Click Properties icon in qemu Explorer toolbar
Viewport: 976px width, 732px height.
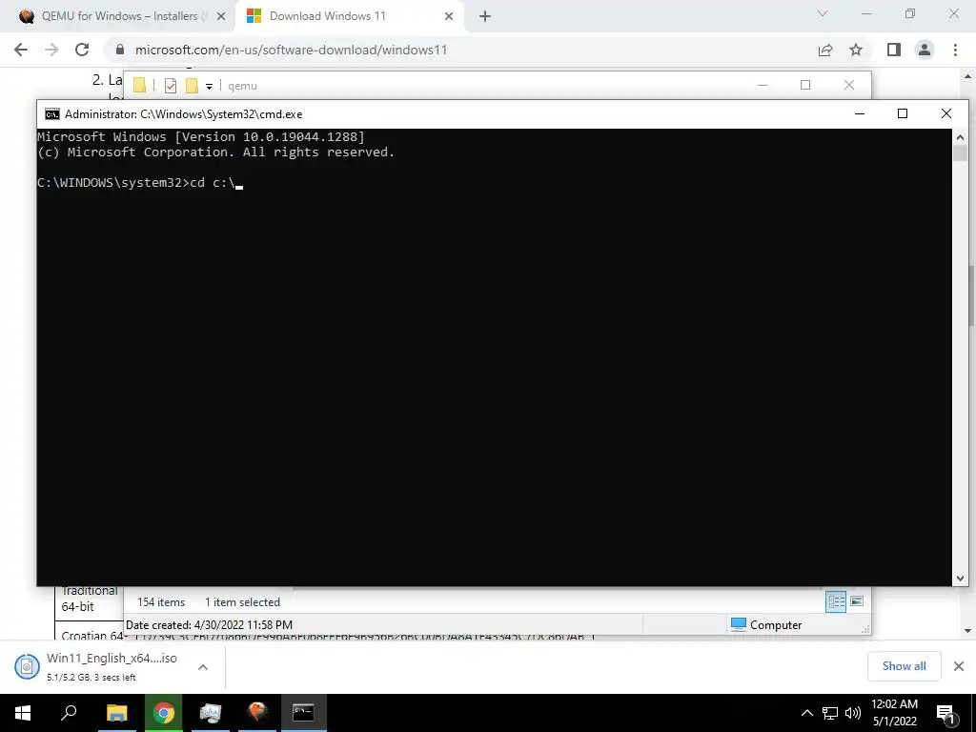tap(170, 85)
